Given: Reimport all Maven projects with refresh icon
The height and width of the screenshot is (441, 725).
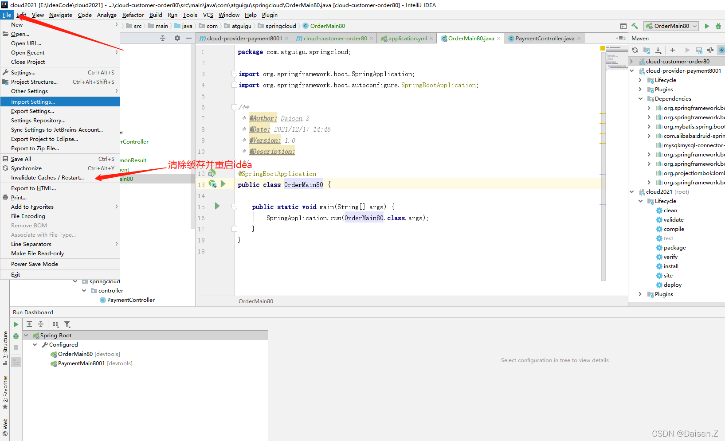Looking at the screenshot, I should tap(635, 50).
